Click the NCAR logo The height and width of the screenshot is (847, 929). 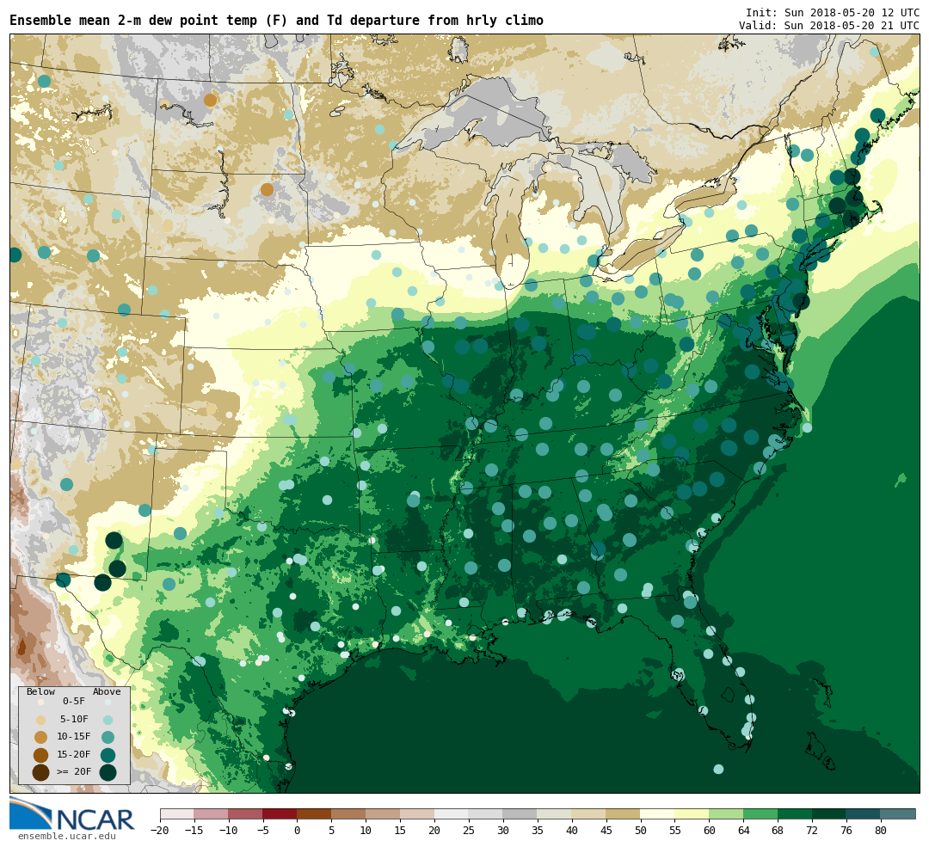click(x=72, y=813)
